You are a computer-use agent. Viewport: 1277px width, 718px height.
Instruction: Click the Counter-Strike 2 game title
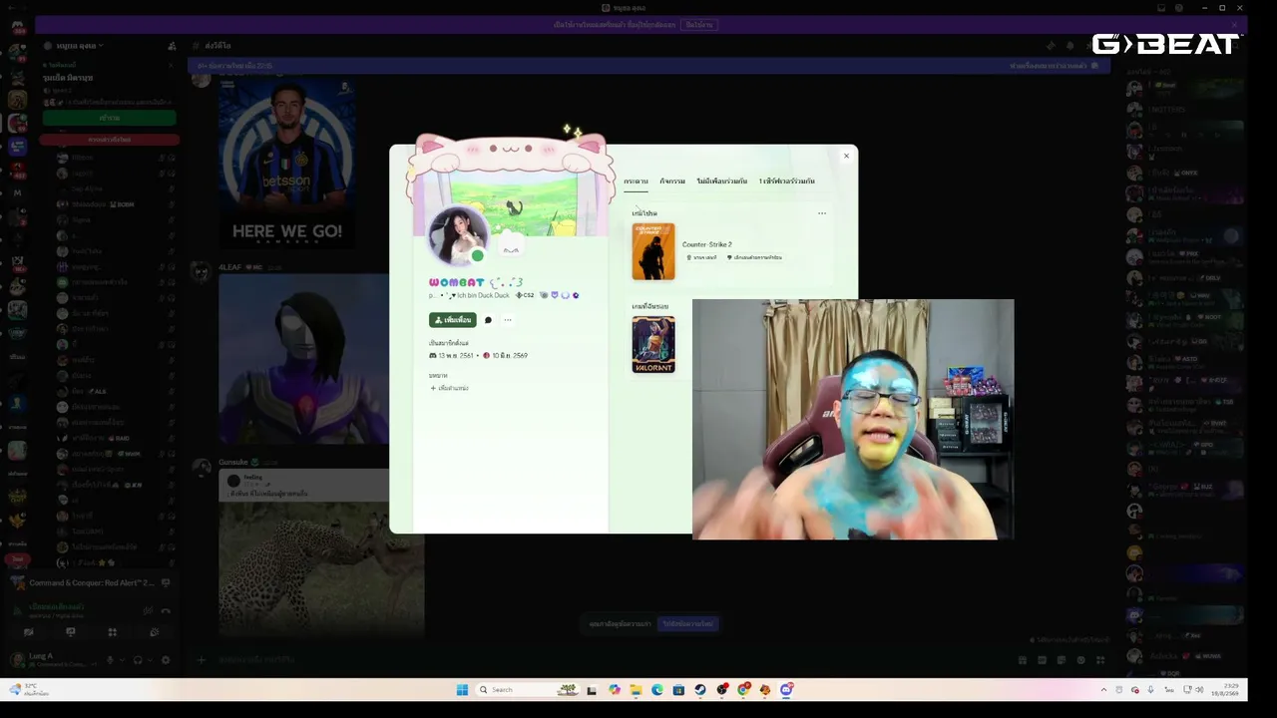(707, 244)
